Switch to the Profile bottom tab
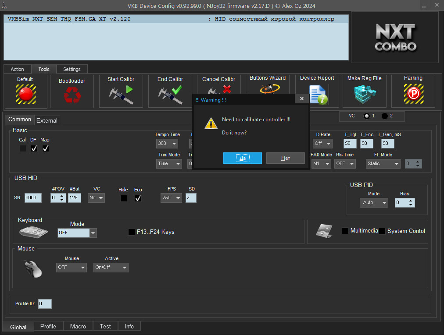The width and height of the screenshot is (444, 335). pyautogui.click(x=48, y=326)
